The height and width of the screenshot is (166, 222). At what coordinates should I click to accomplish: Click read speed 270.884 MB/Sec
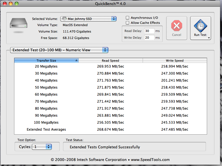click(111, 73)
